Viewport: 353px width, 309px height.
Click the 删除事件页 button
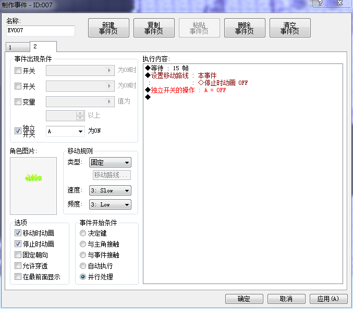click(245, 28)
